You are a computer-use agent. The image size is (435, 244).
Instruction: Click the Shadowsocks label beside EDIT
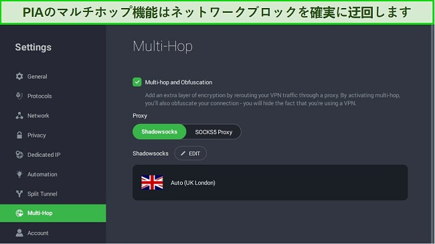point(151,154)
